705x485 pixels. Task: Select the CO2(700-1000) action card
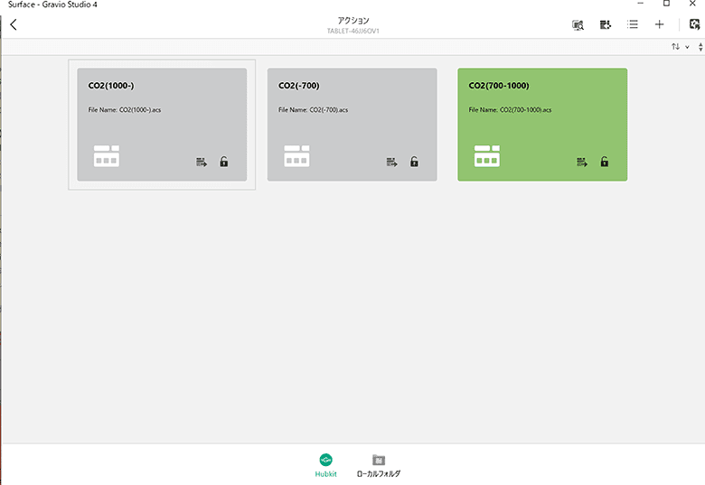coord(542,125)
